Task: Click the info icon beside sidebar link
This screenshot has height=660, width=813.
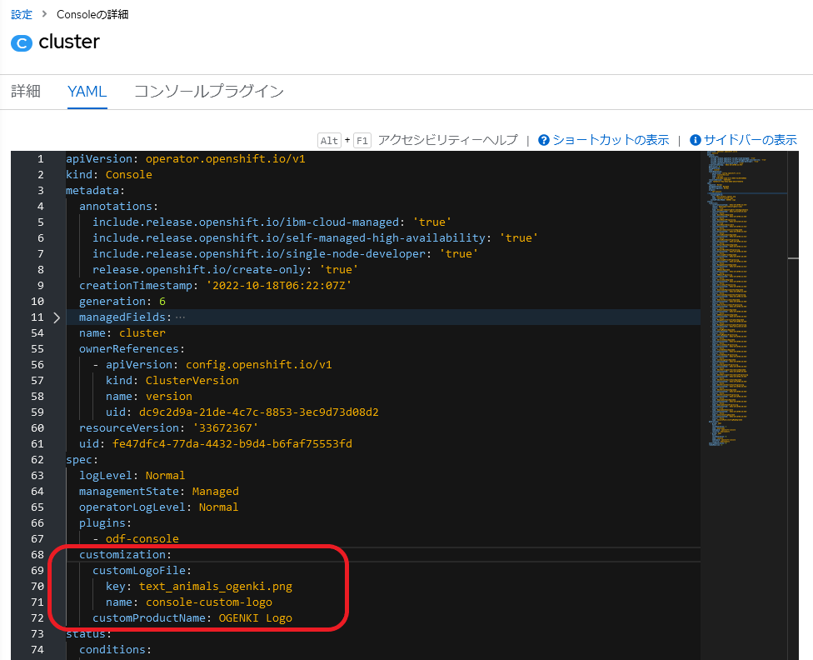Action: coord(696,140)
